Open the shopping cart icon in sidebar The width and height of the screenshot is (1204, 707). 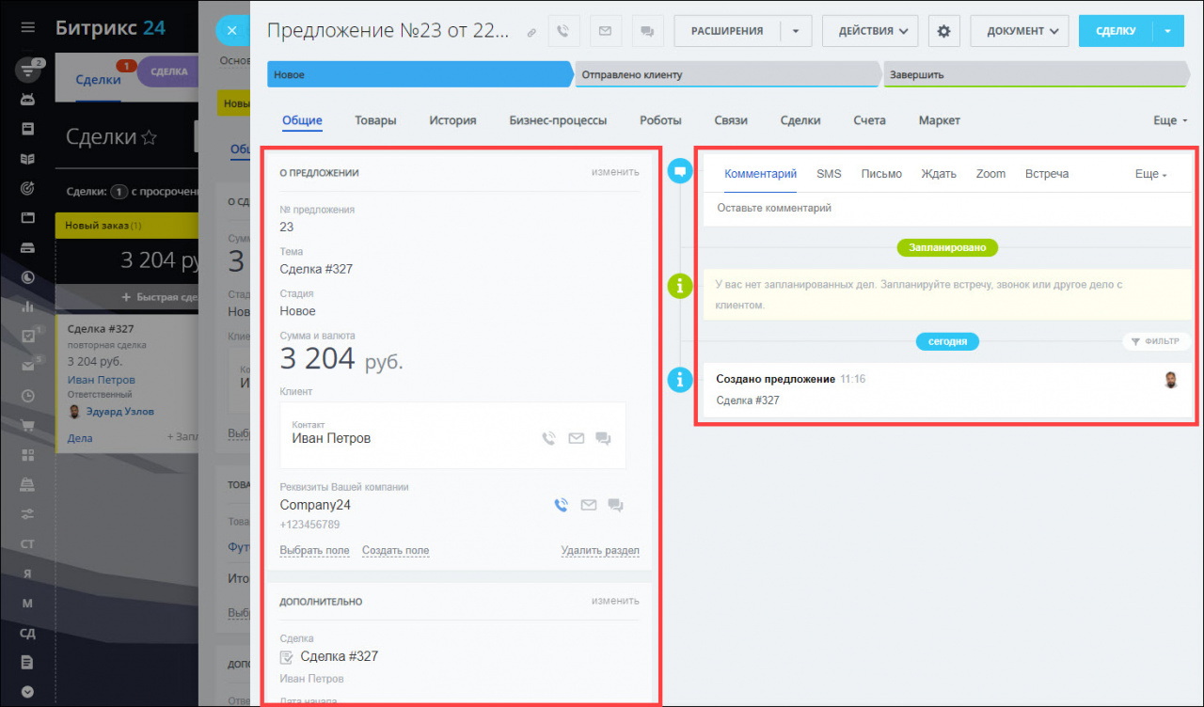27,425
